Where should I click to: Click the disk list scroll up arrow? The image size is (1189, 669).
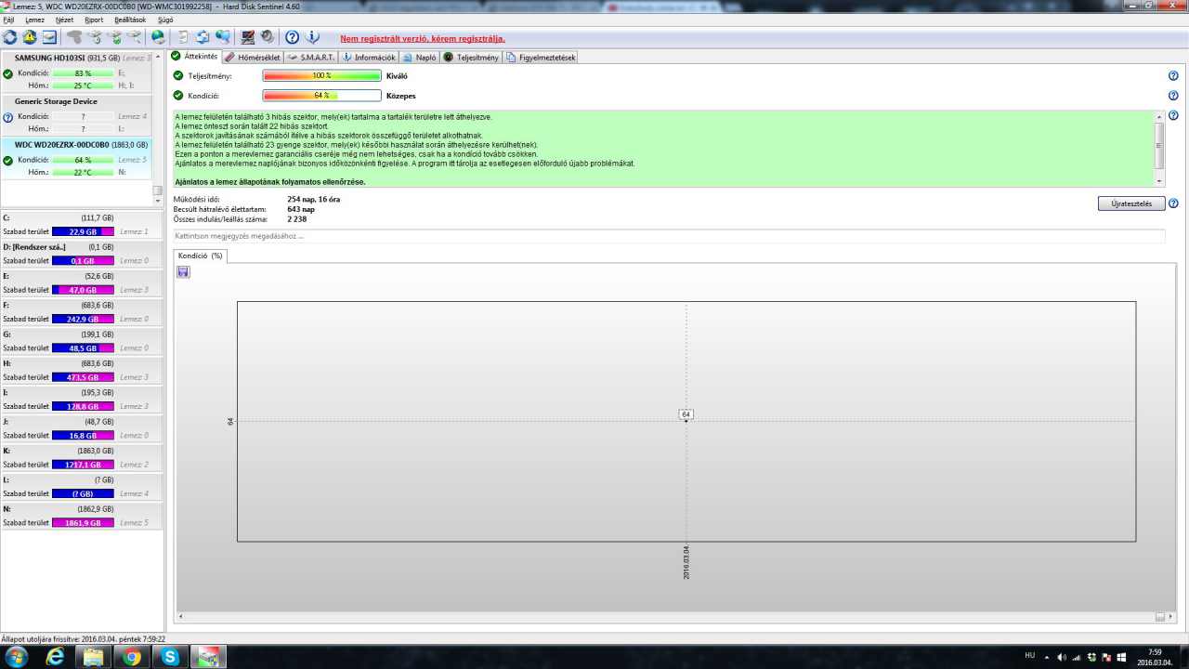(157, 57)
